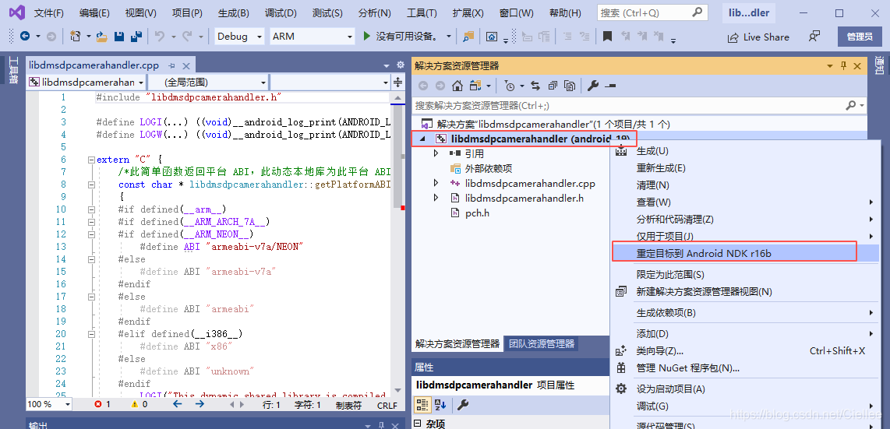
Task: Open the 调试(D) menu in menu bar
Action: tap(281, 13)
